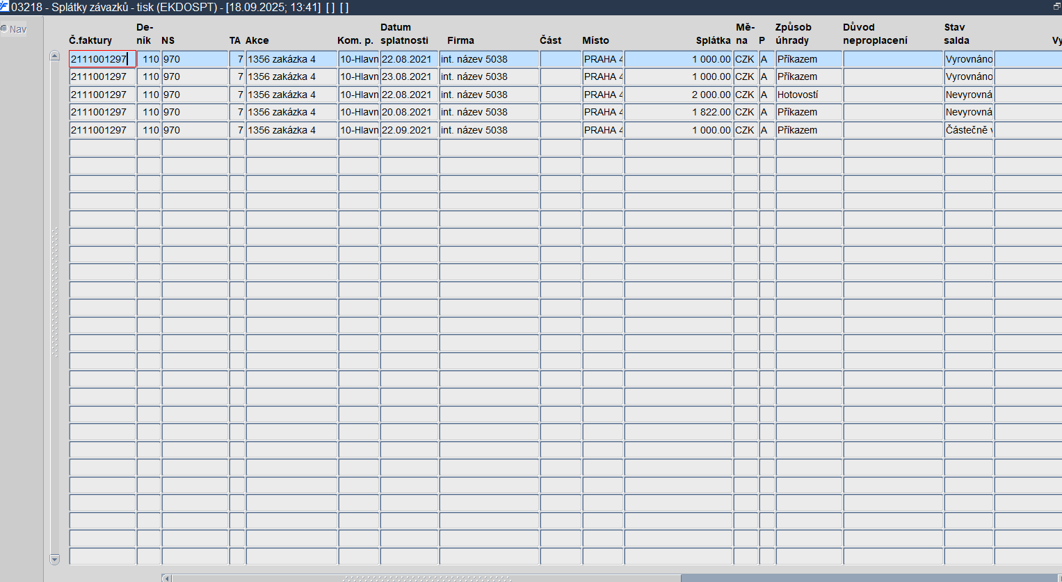The width and height of the screenshot is (1062, 582).
Task: Click the Č.faktury column header
Action: point(90,40)
